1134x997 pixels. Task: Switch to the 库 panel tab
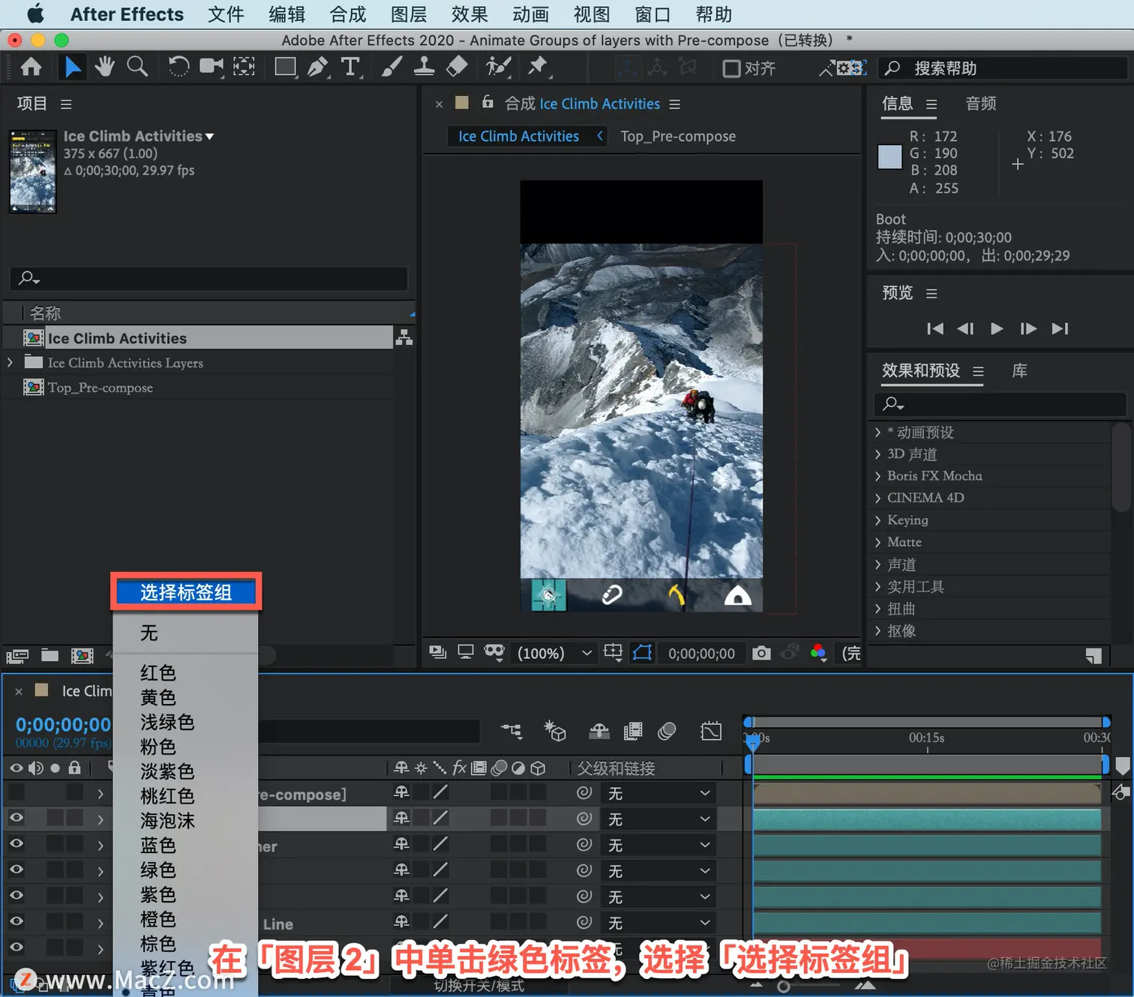(x=1019, y=370)
